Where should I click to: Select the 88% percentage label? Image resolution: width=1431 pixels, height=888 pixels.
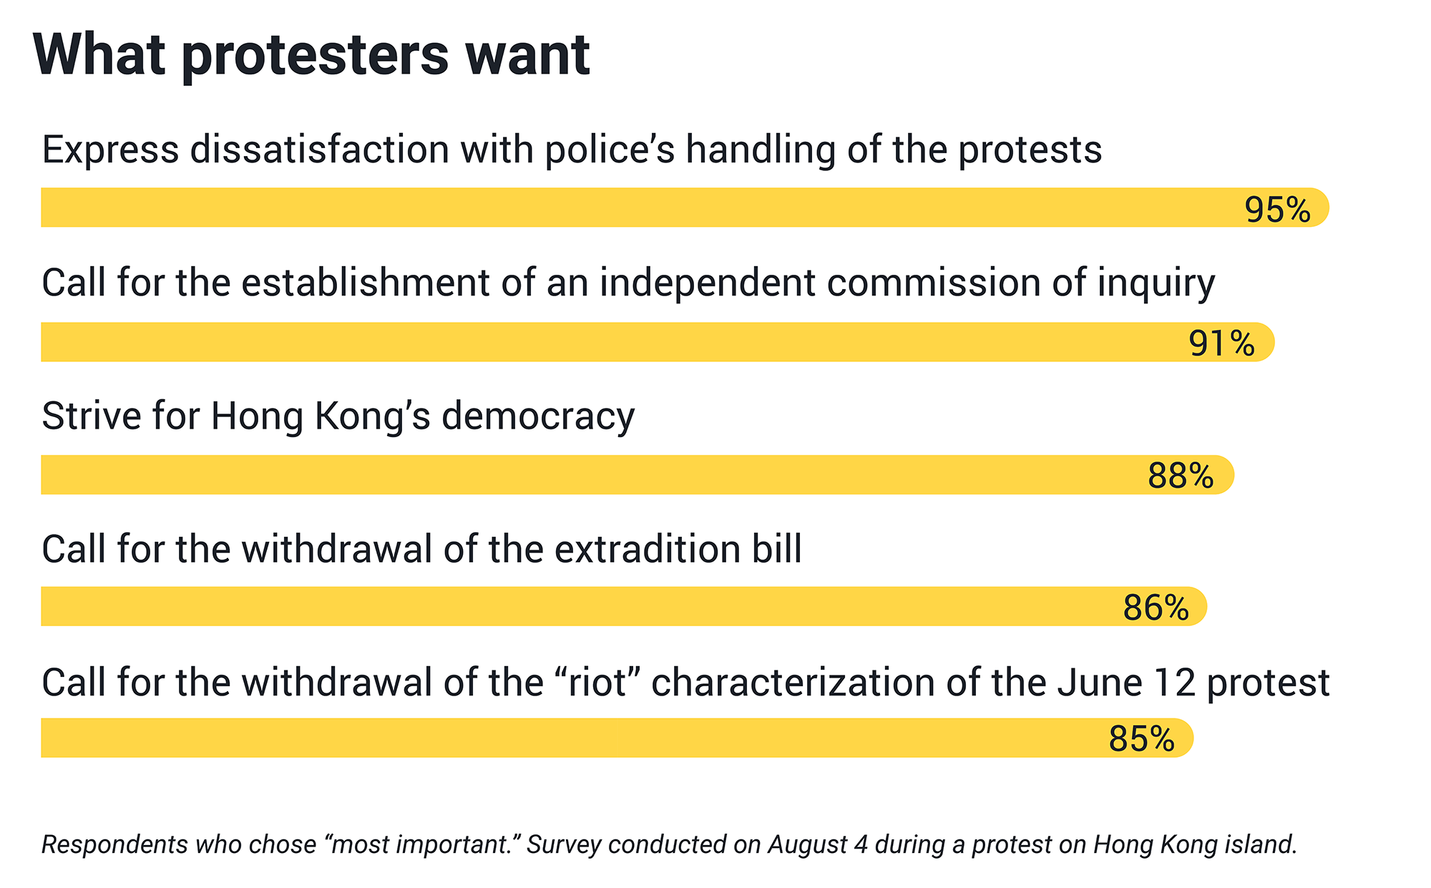tap(1181, 476)
